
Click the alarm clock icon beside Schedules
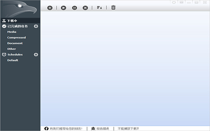point(4,54)
